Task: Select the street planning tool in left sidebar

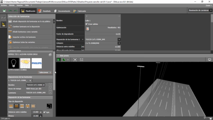Action: pyautogui.click(x=3, y=18)
